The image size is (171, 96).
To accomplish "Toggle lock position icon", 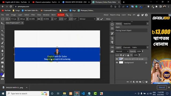I will click(126, 55).
